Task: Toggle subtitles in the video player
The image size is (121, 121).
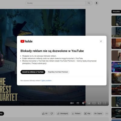Action: tap(78, 103)
